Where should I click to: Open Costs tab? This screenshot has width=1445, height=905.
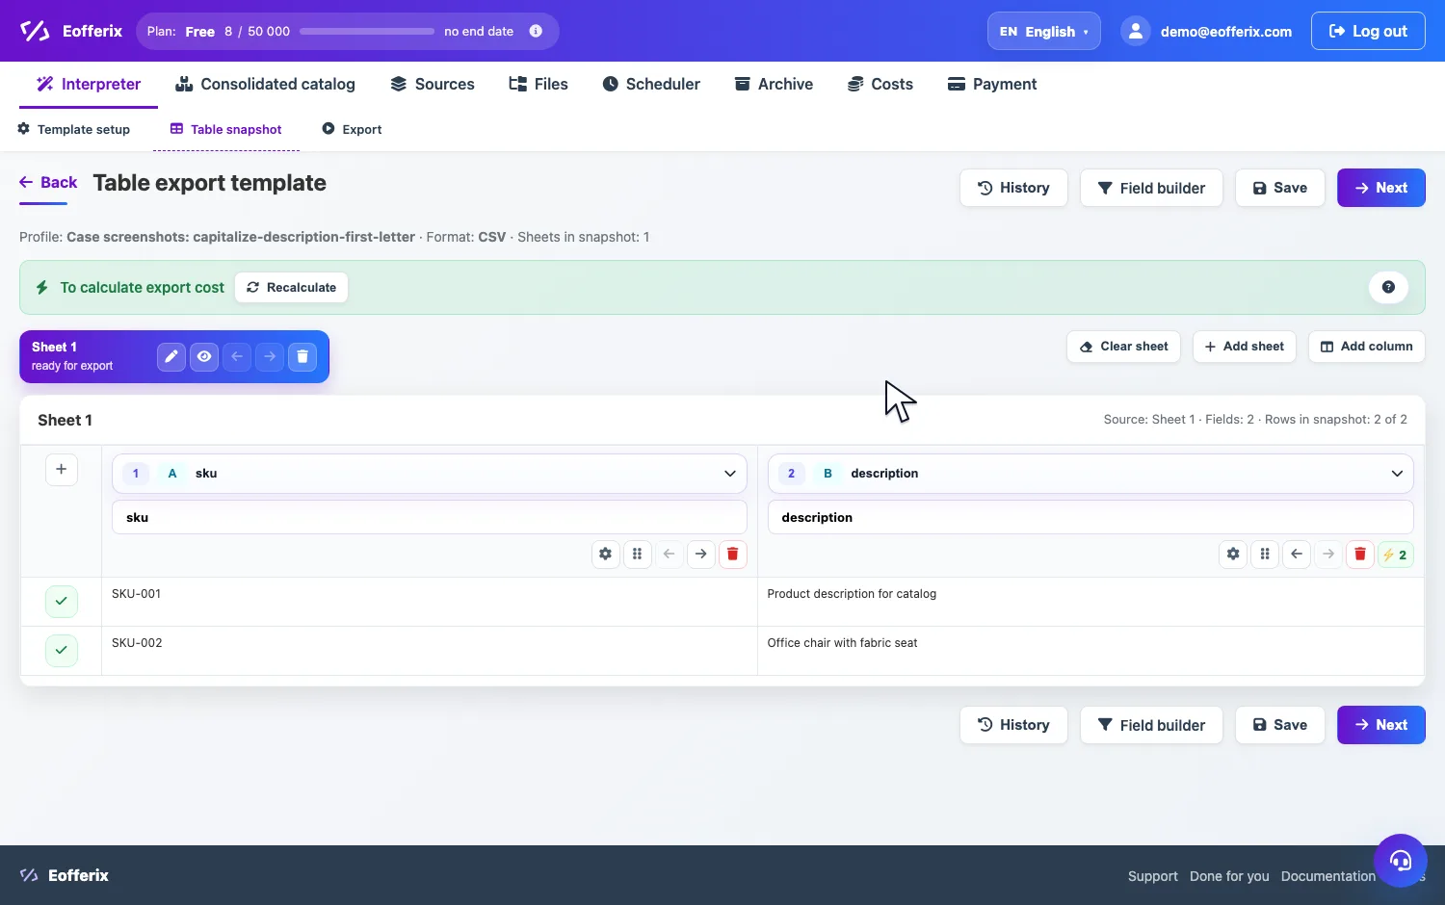(x=880, y=84)
